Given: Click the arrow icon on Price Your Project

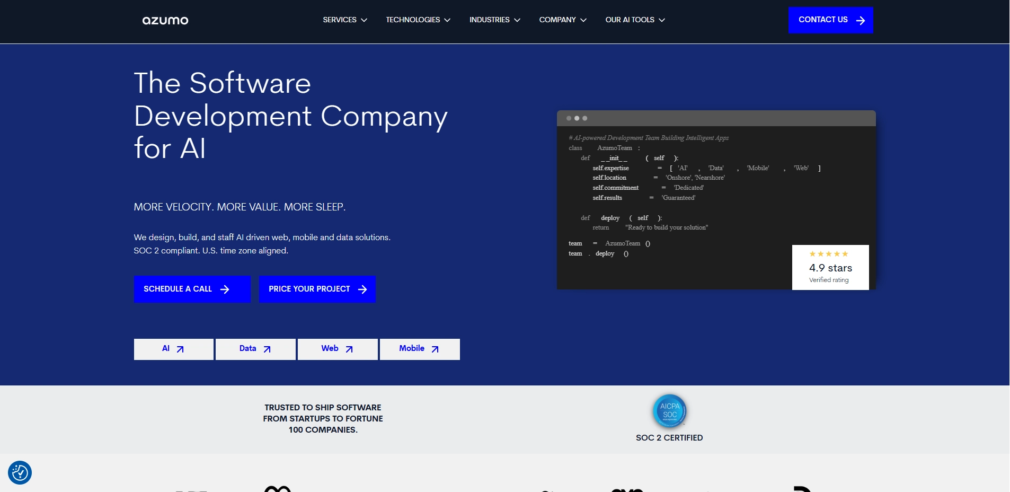Looking at the screenshot, I should (362, 289).
